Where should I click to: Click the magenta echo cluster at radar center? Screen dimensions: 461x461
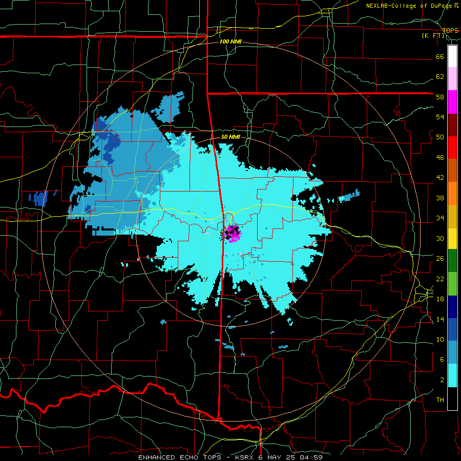tap(233, 233)
